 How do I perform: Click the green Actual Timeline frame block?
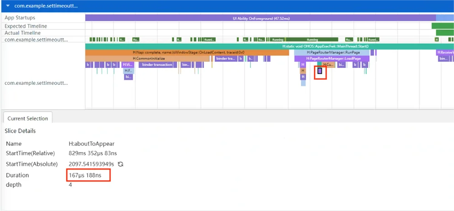(x=445, y=33)
